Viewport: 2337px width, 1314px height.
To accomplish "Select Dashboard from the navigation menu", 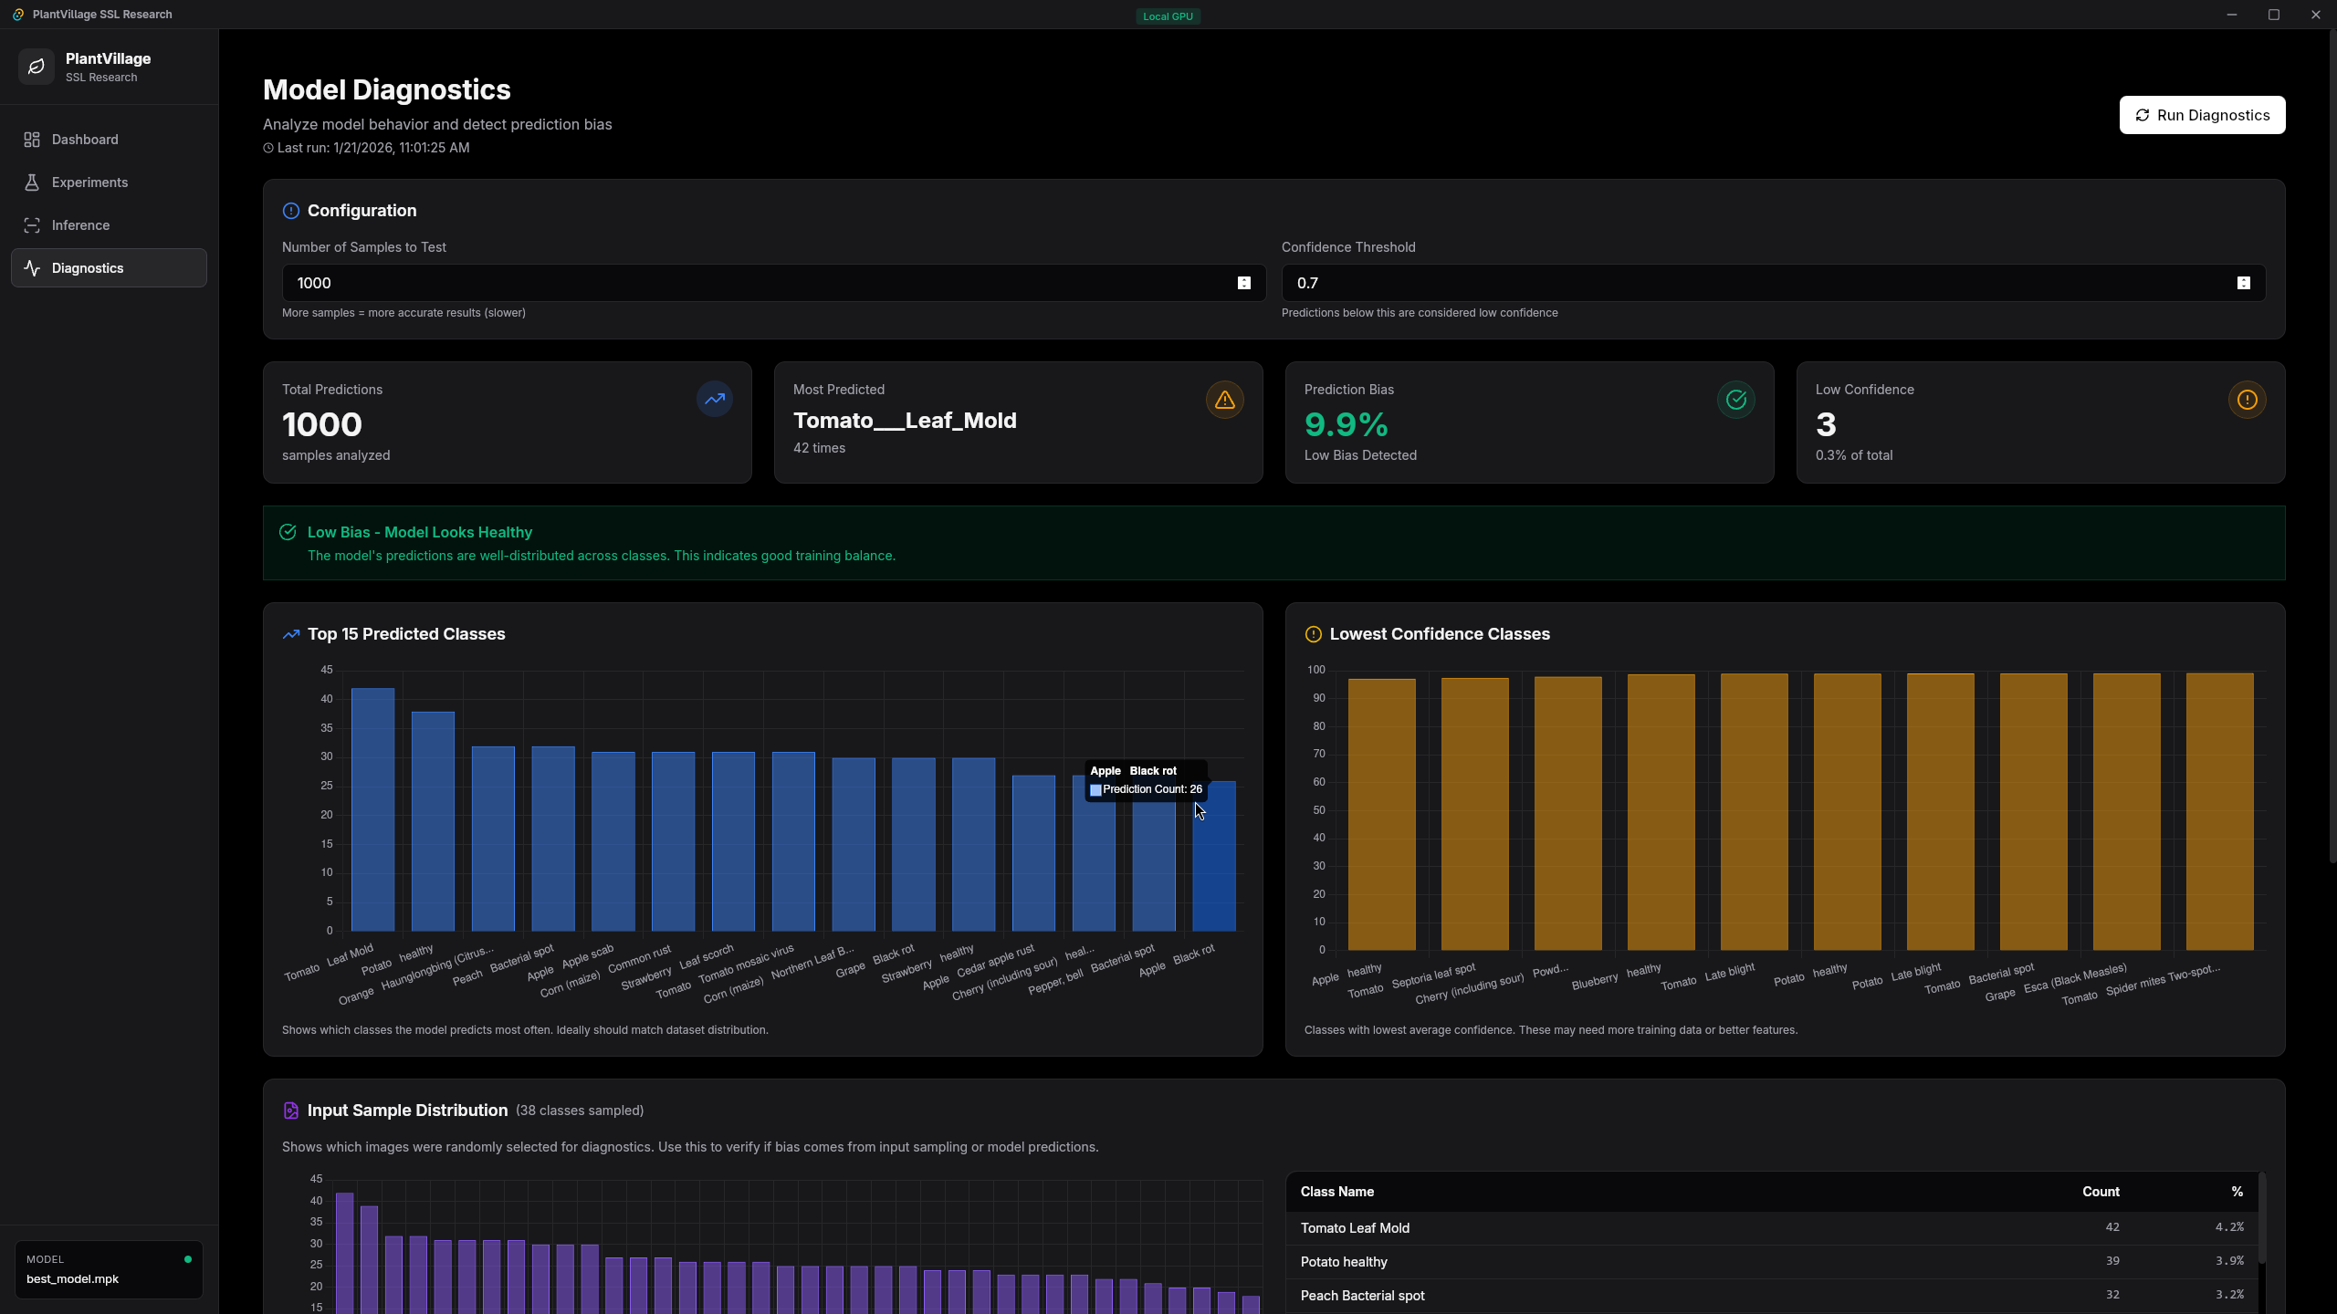I will click(85, 139).
